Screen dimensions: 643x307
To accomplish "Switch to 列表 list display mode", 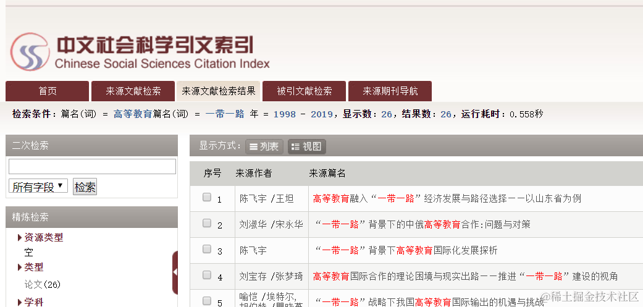I will click(x=264, y=146).
